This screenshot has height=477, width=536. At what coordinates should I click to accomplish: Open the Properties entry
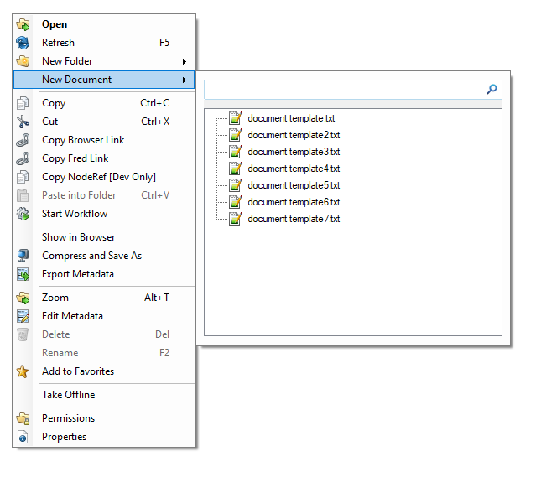(x=104, y=437)
